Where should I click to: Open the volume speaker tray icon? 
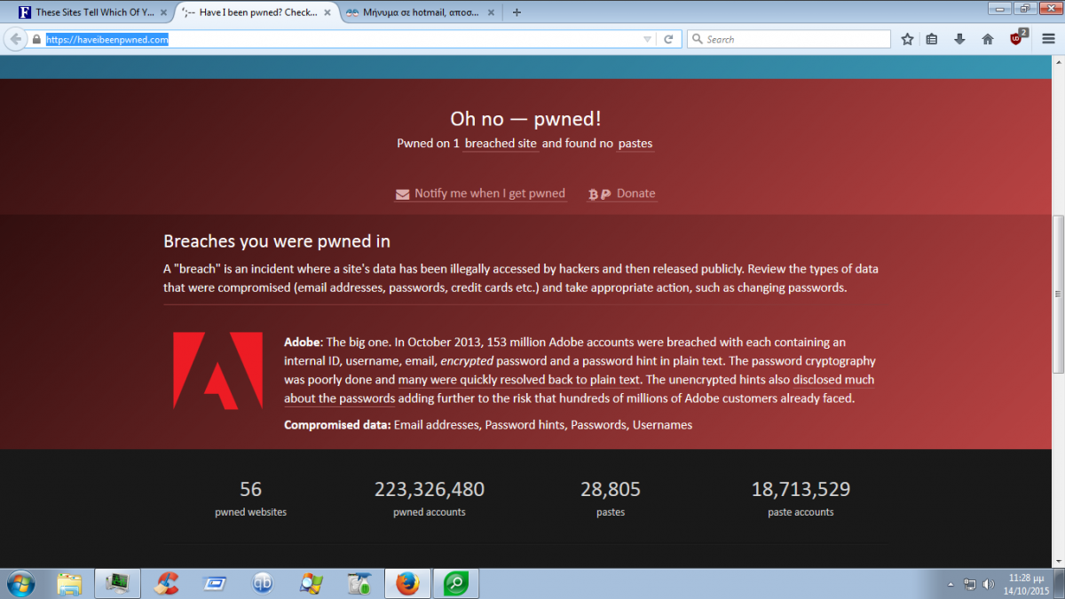pyautogui.click(x=989, y=584)
